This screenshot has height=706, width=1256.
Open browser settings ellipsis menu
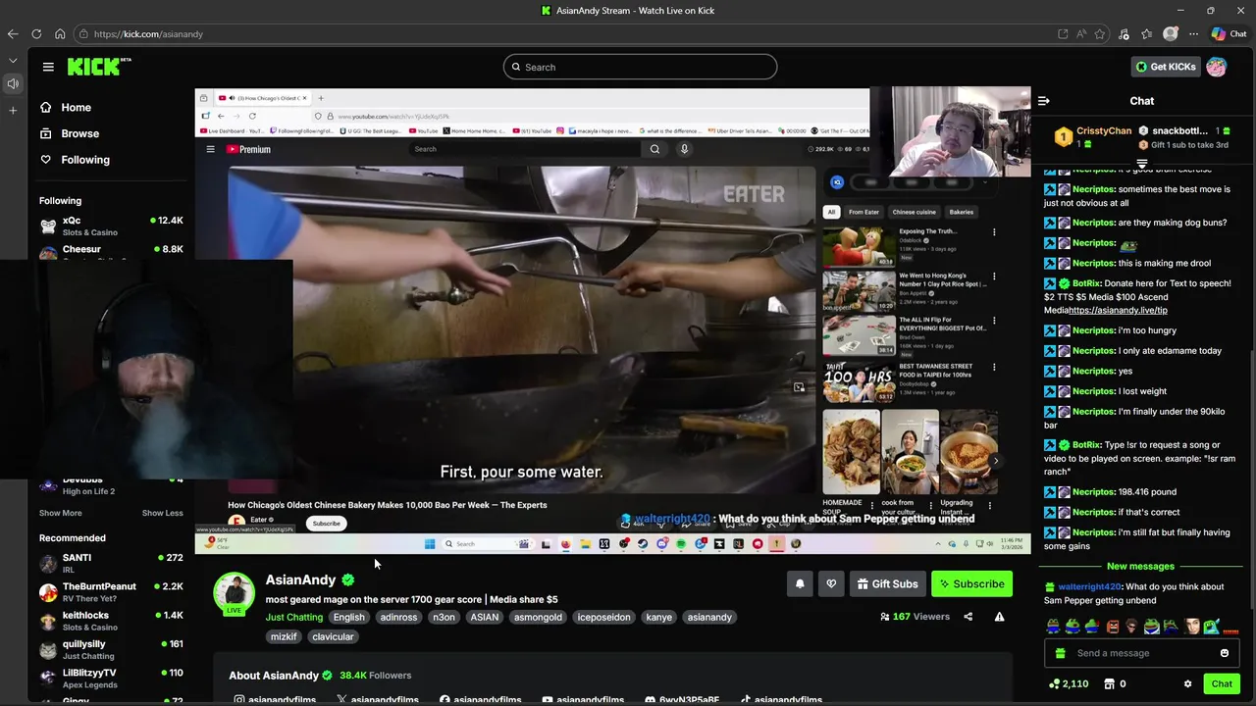(1193, 34)
